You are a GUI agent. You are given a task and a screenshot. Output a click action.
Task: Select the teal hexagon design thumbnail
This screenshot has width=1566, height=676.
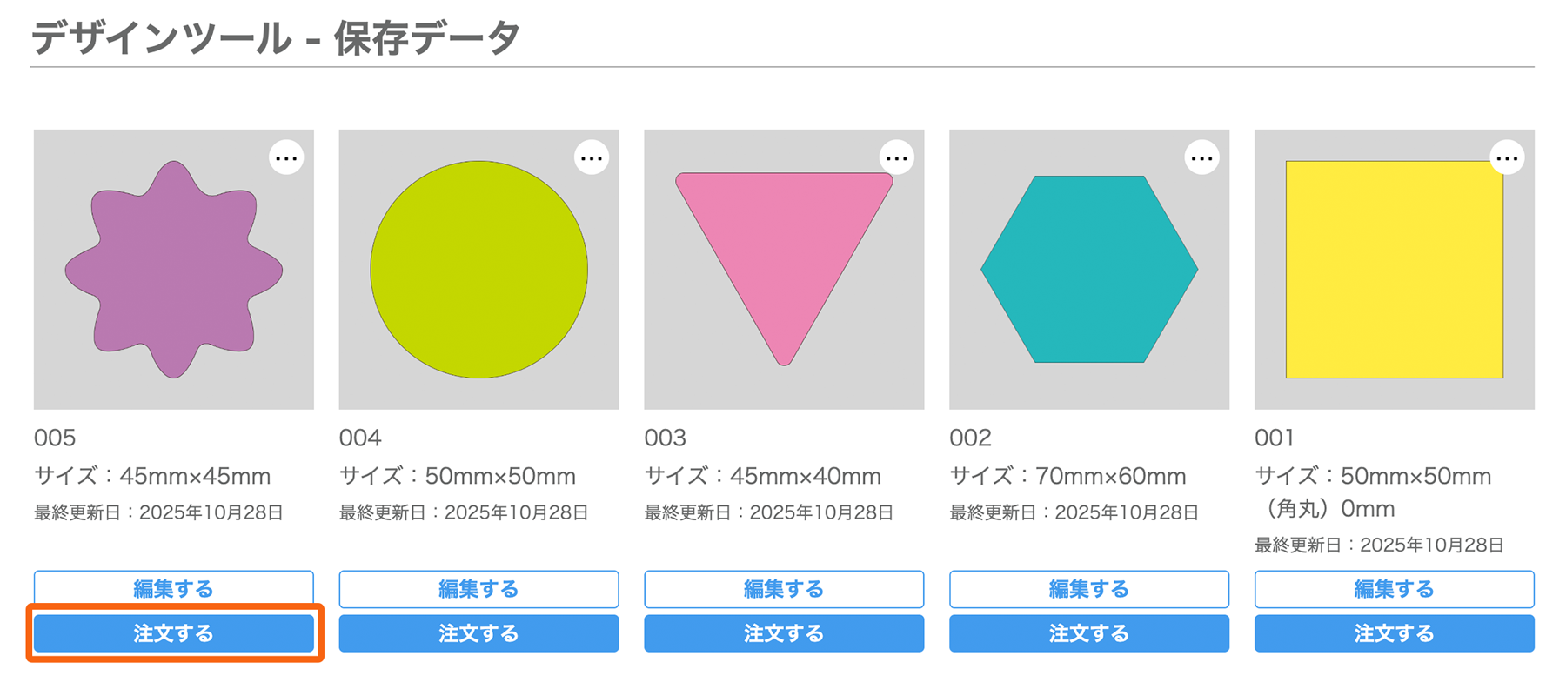click(1089, 270)
